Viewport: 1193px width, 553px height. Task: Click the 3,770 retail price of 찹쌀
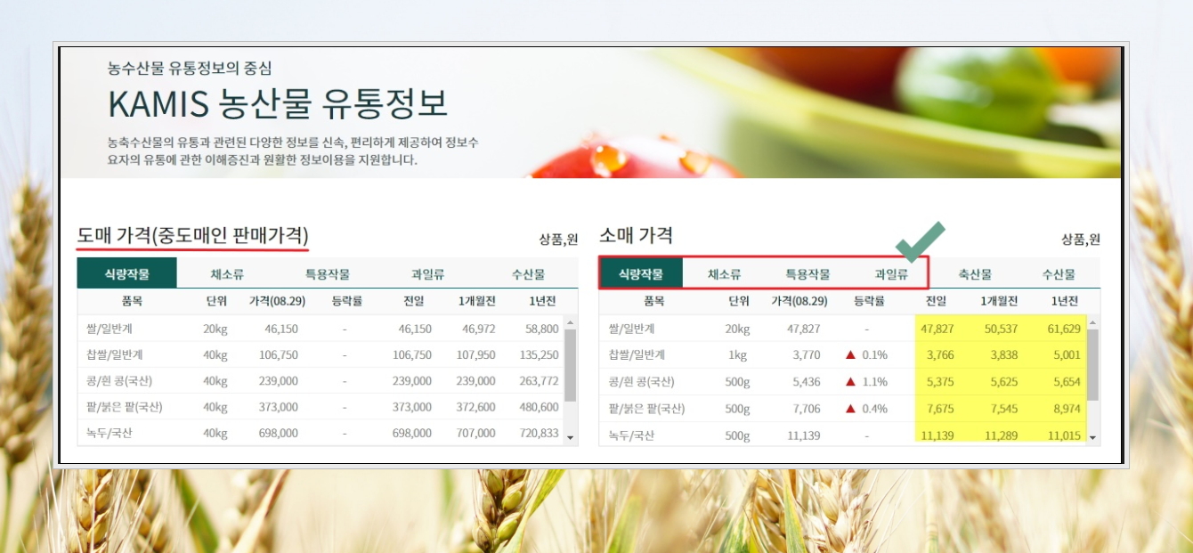click(806, 354)
